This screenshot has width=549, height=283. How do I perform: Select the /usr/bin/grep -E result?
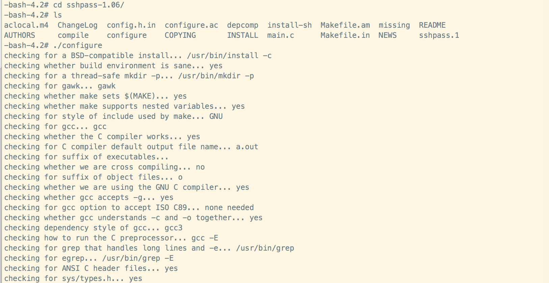(x=138, y=259)
